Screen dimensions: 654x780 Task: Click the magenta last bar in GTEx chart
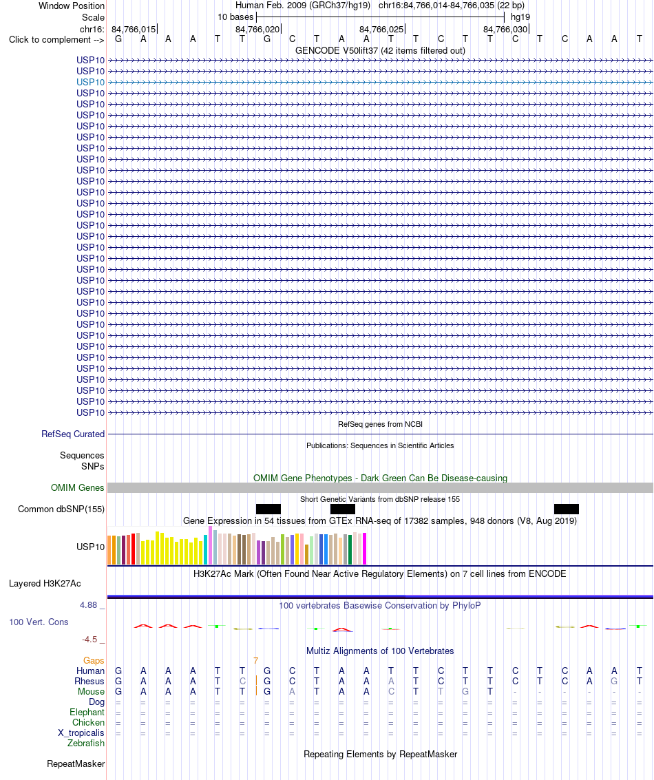pos(365,549)
